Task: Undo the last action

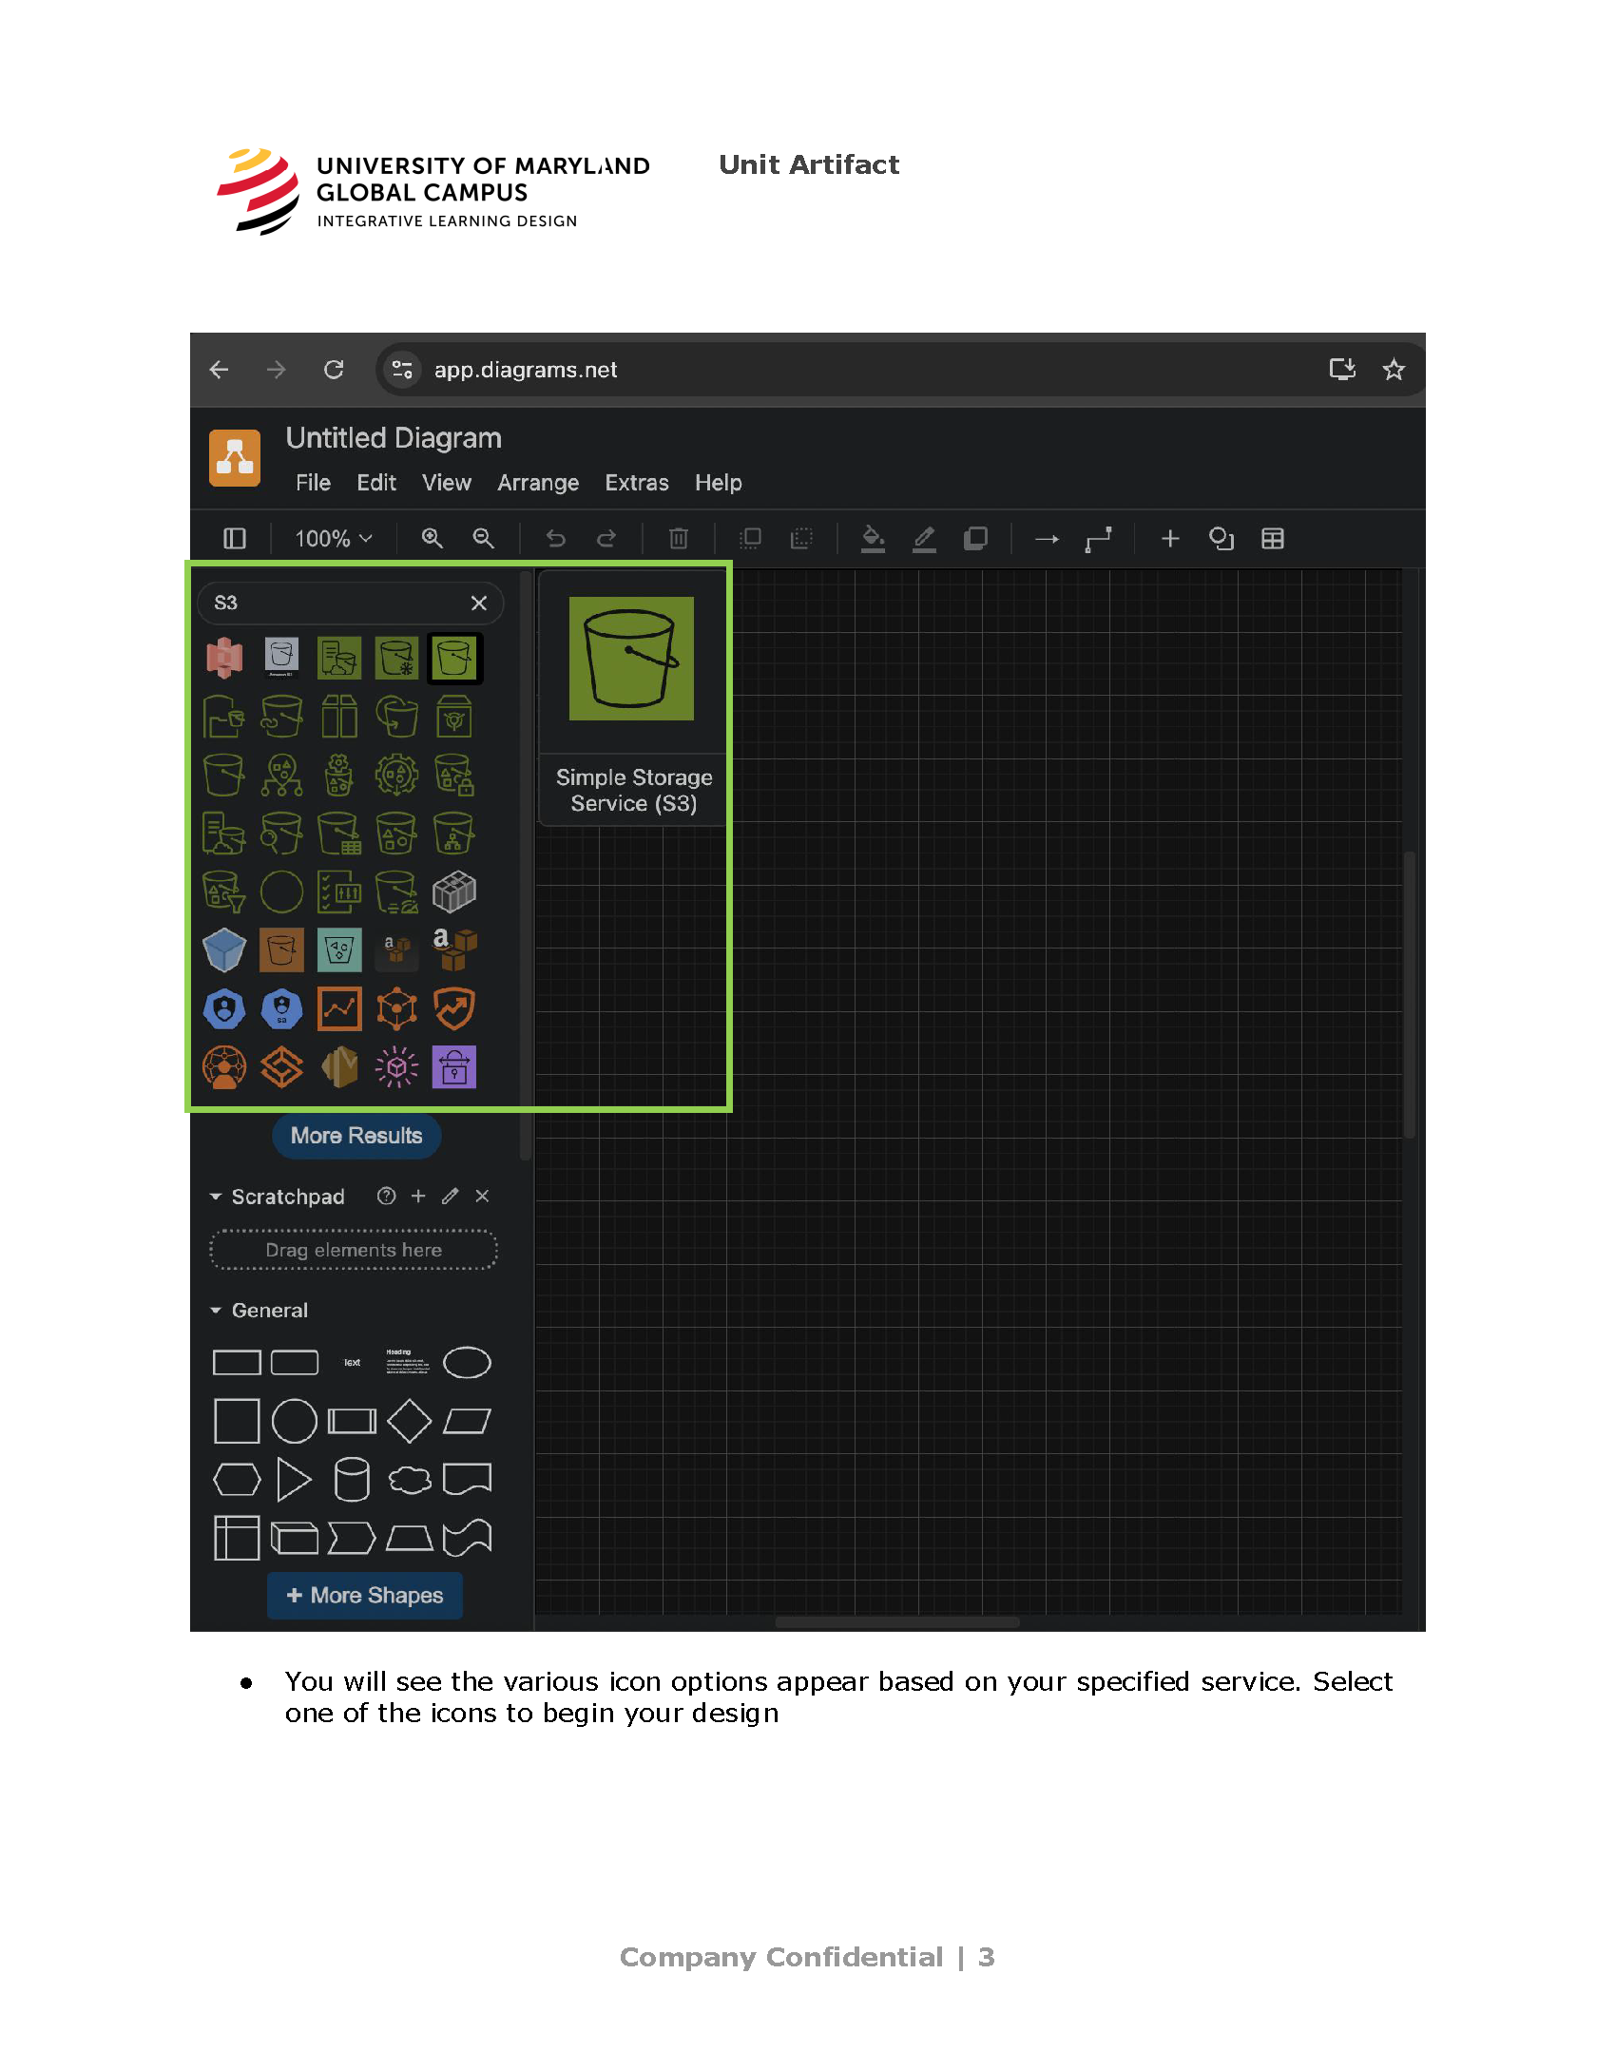Action: tap(556, 539)
